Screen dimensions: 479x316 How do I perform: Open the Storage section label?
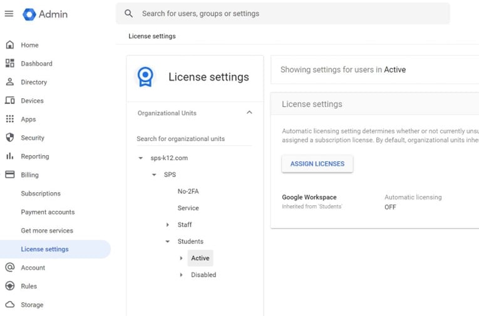click(32, 305)
